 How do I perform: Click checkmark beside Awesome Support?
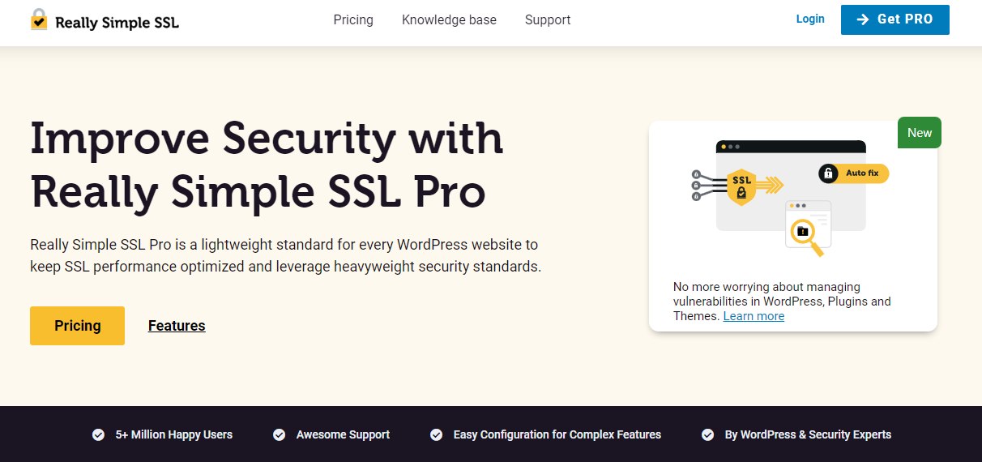[x=279, y=435]
